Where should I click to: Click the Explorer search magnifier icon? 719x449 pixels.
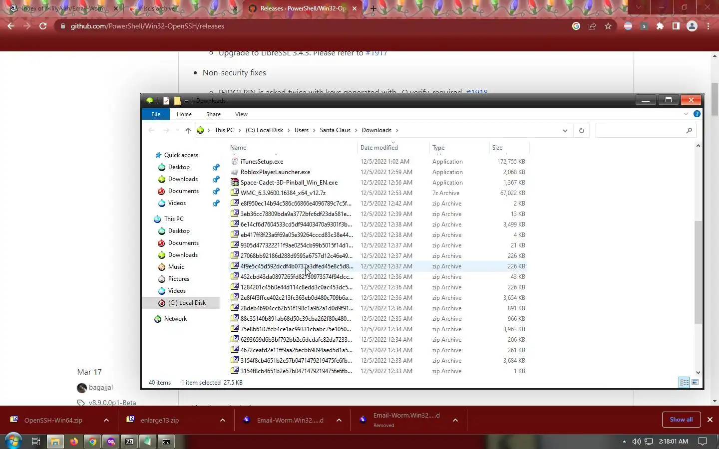(x=689, y=130)
